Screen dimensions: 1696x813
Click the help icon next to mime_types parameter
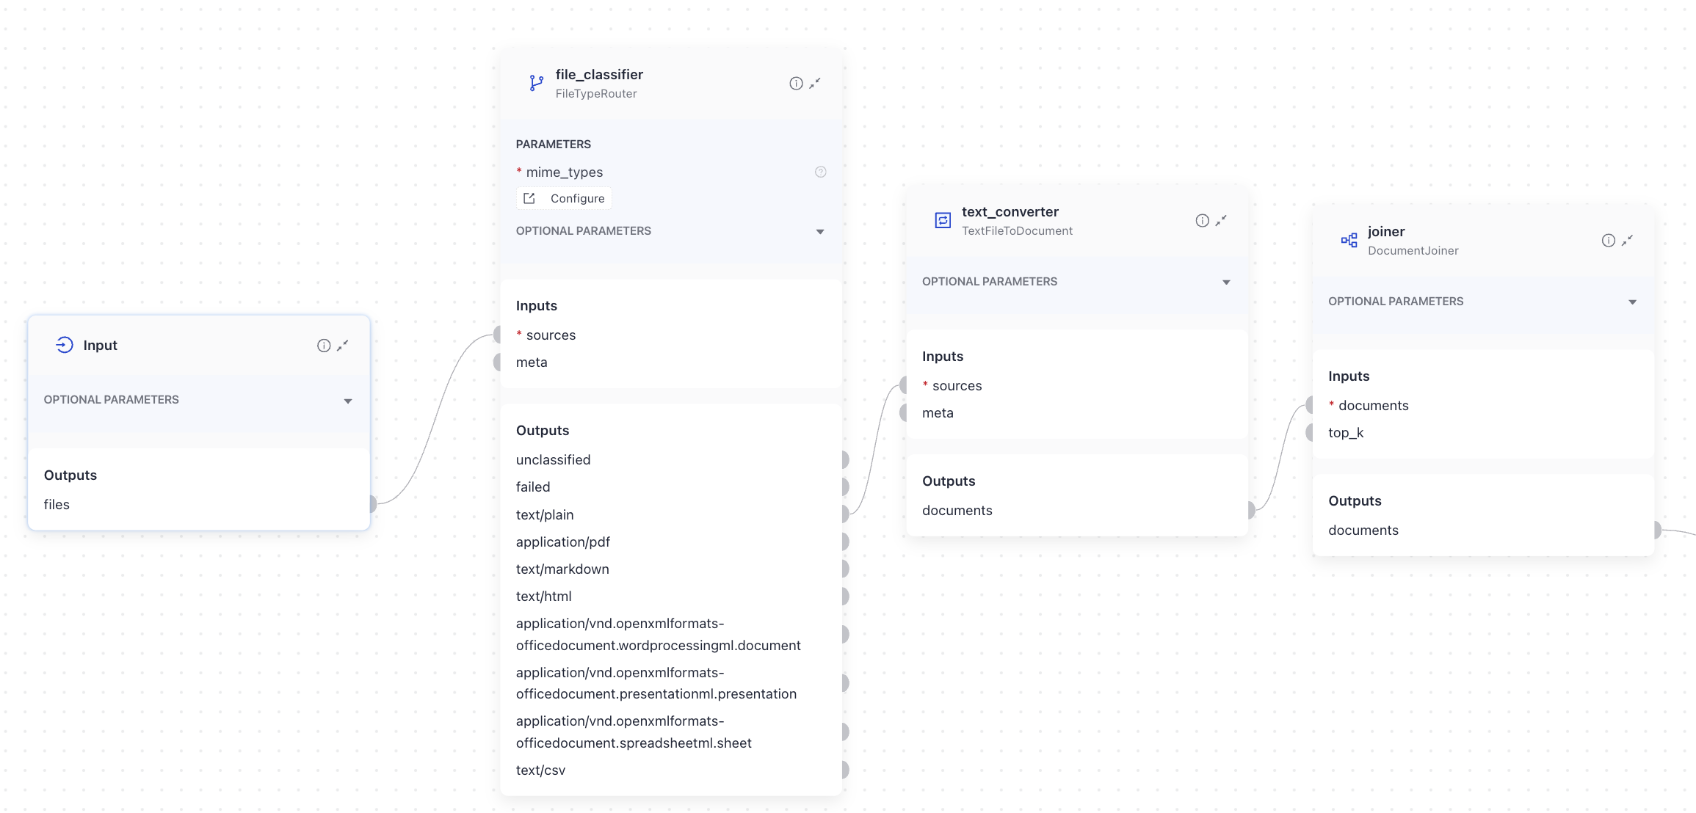[x=820, y=172]
